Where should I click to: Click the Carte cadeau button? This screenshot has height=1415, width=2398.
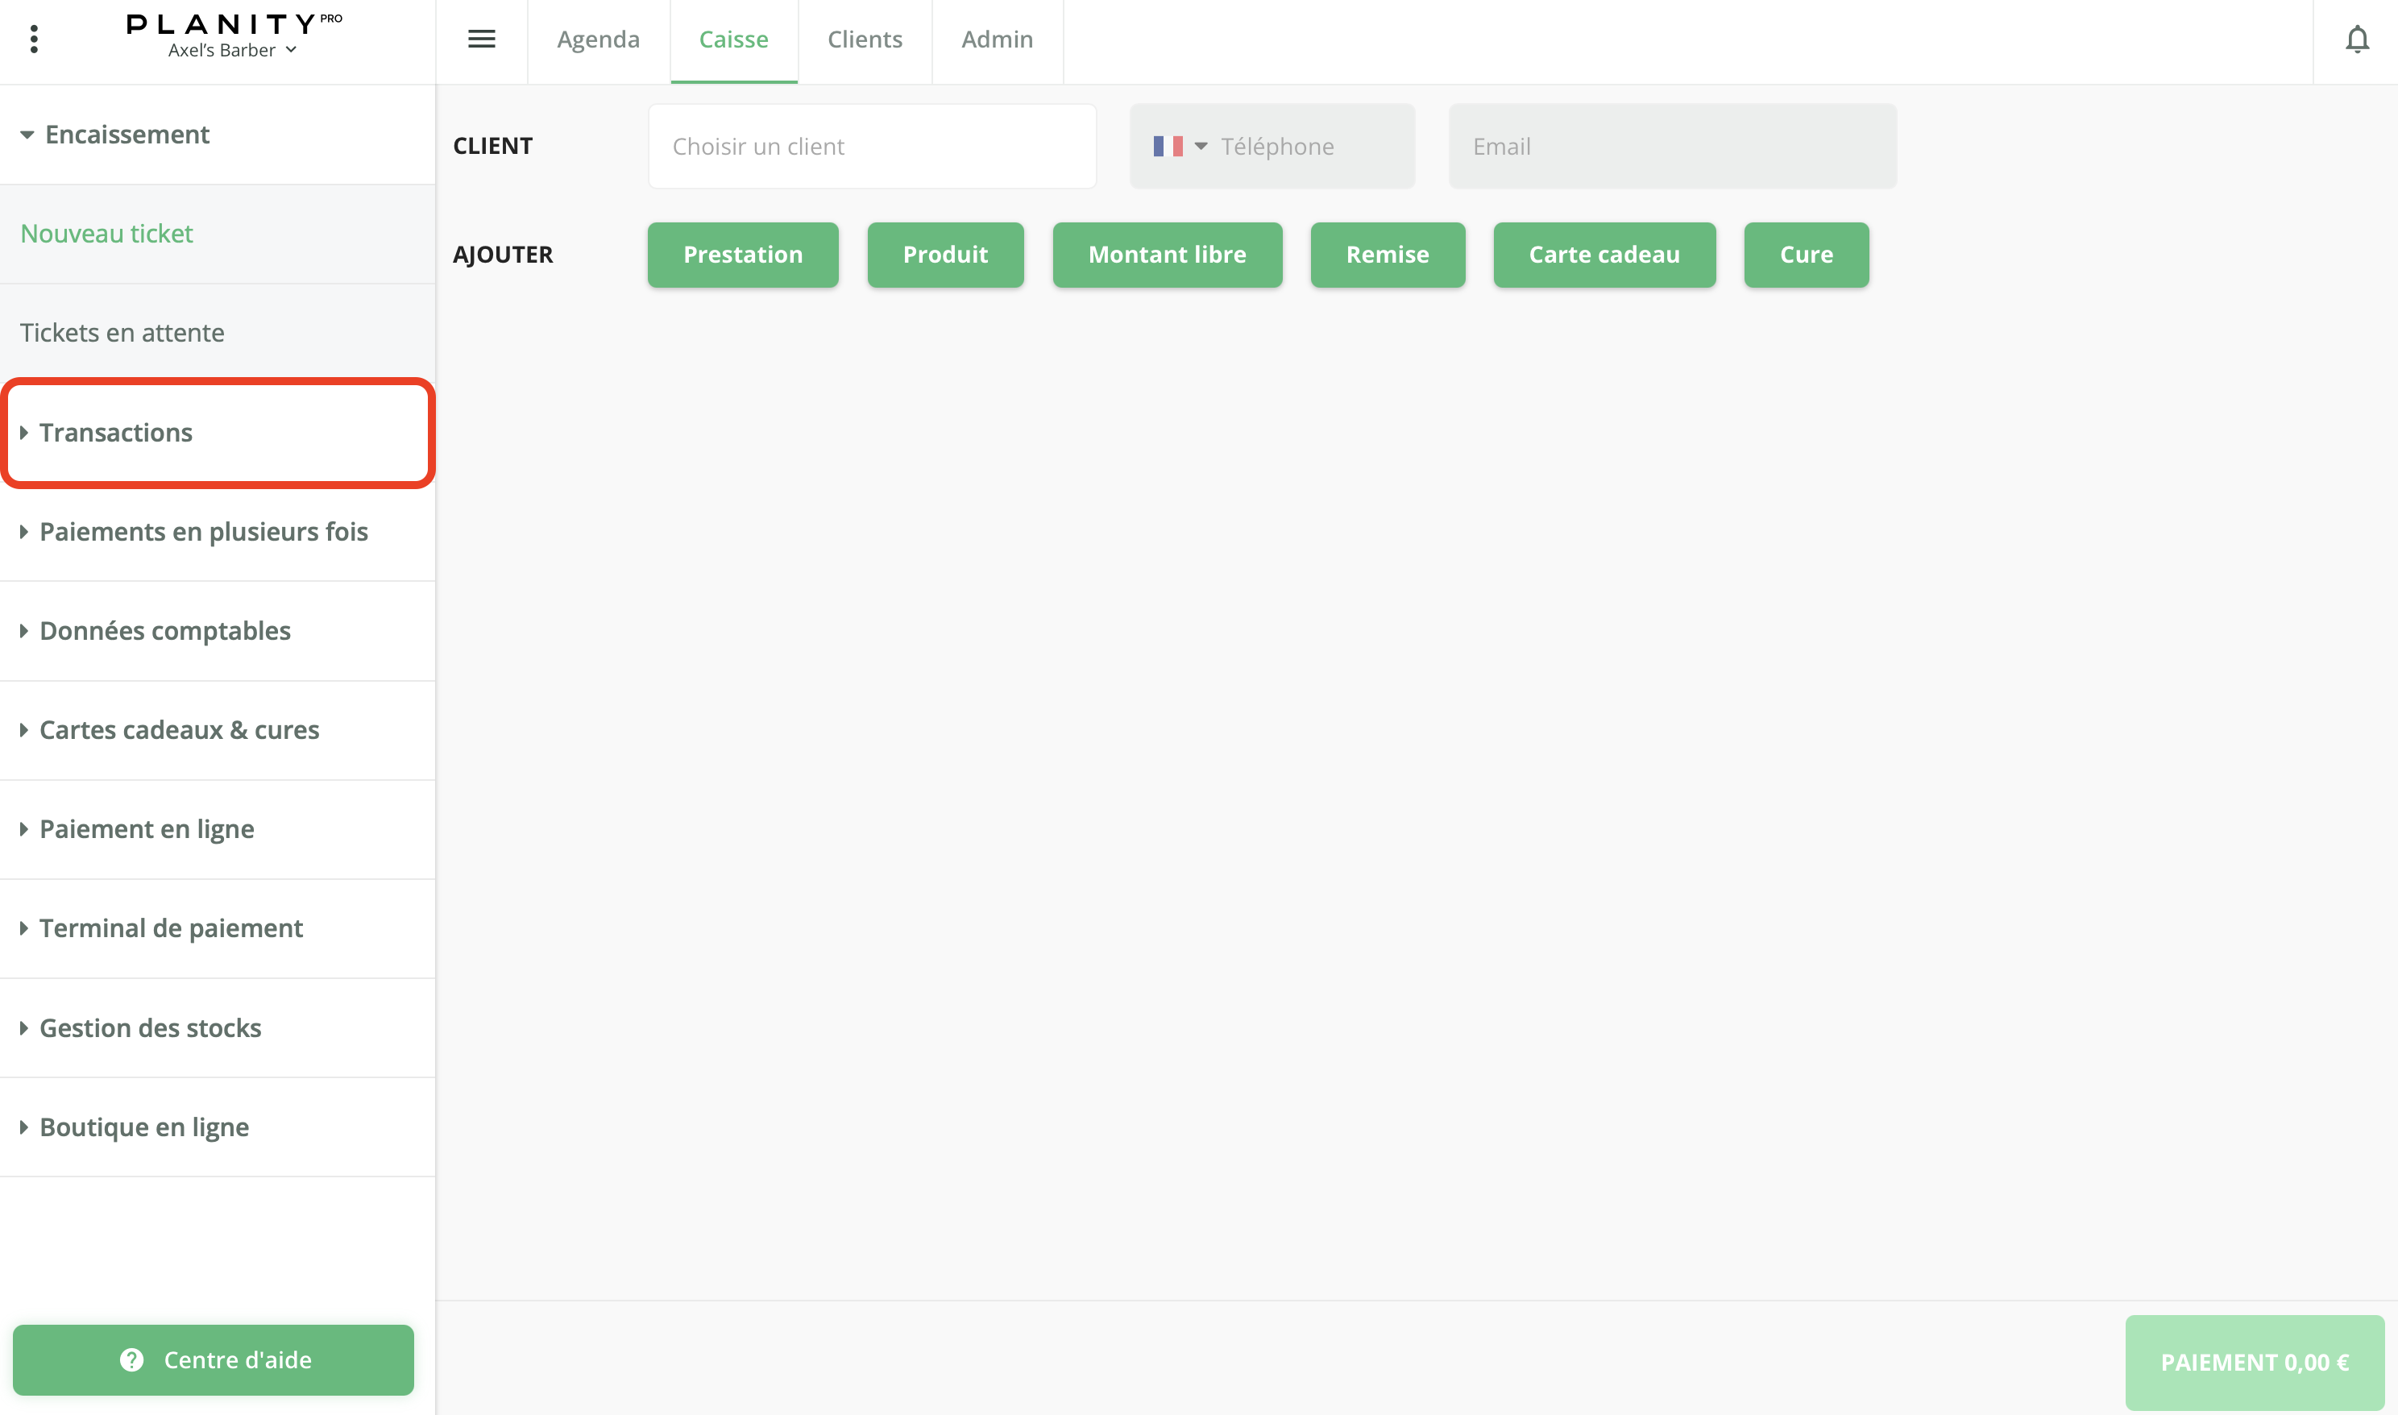point(1604,255)
